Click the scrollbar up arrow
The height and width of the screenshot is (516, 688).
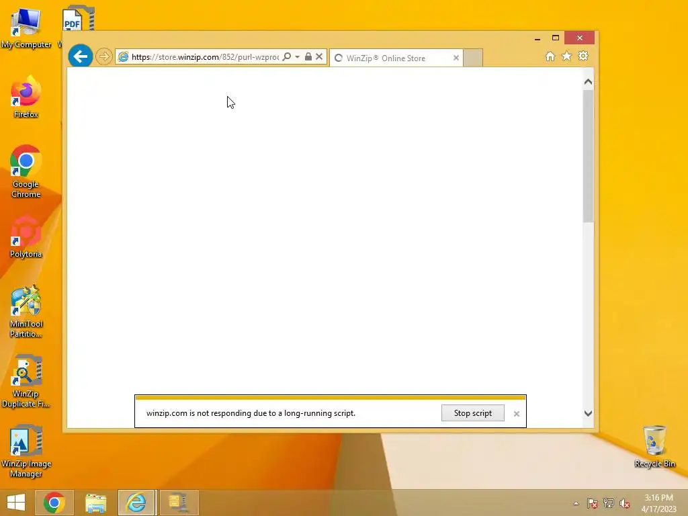click(589, 82)
